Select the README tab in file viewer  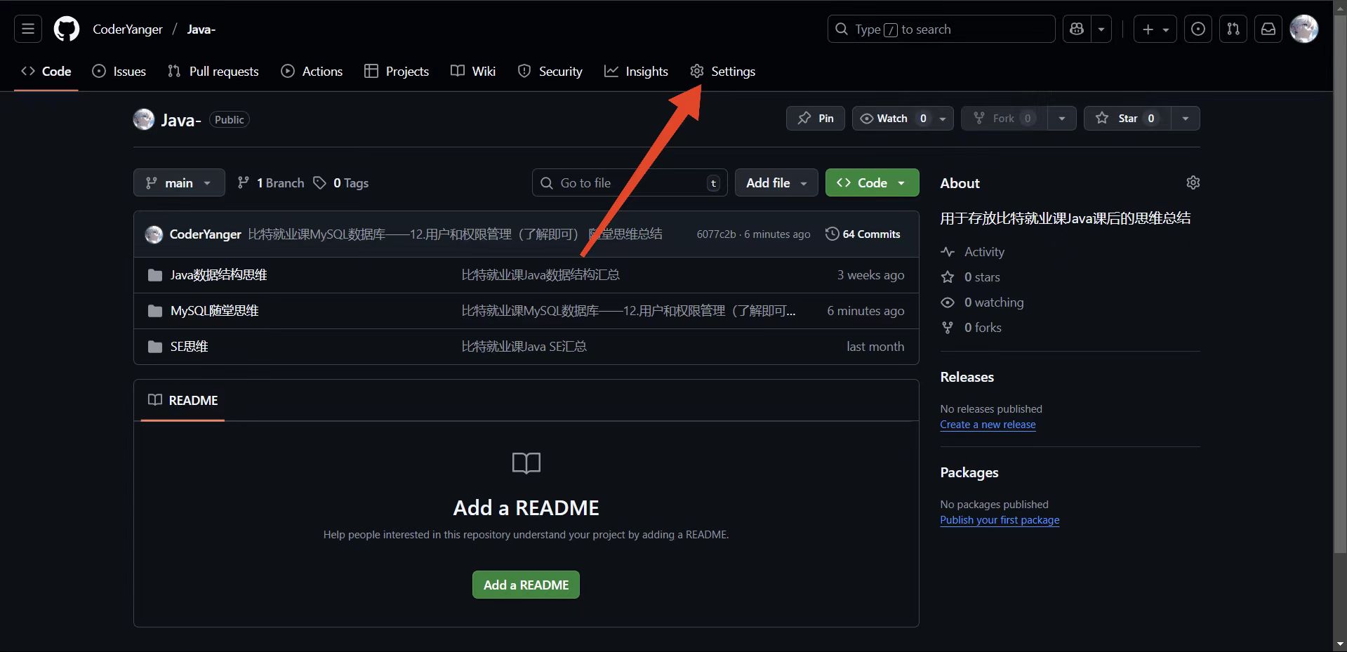[x=183, y=400]
